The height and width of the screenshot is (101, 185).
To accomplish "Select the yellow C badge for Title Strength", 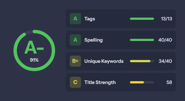I will click(75, 82).
